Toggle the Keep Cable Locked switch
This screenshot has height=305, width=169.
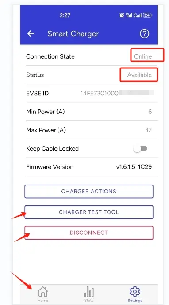140,149
